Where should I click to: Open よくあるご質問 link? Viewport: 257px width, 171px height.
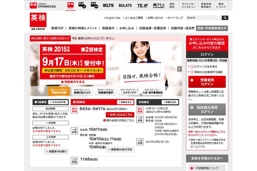tap(134, 18)
